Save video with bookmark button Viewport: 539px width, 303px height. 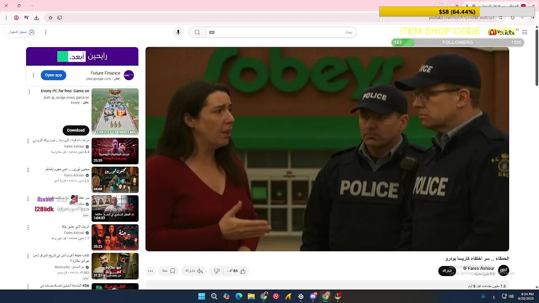[x=169, y=271]
